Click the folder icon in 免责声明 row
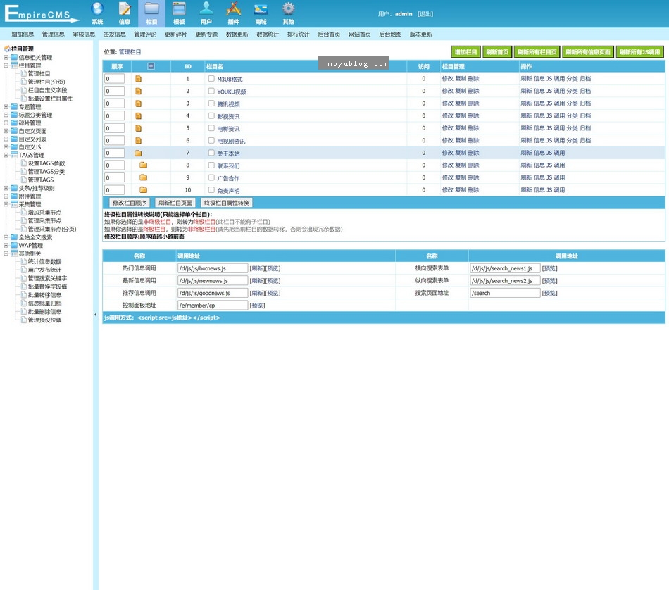Viewport: 669px width, 590px height. click(x=144, y=190)
